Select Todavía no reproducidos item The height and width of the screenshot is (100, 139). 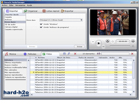click(x=15, y=77)
